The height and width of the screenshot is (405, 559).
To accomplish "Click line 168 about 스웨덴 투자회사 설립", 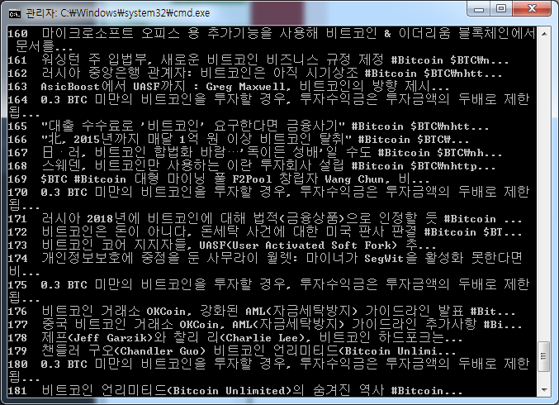I will coord(252,165).
